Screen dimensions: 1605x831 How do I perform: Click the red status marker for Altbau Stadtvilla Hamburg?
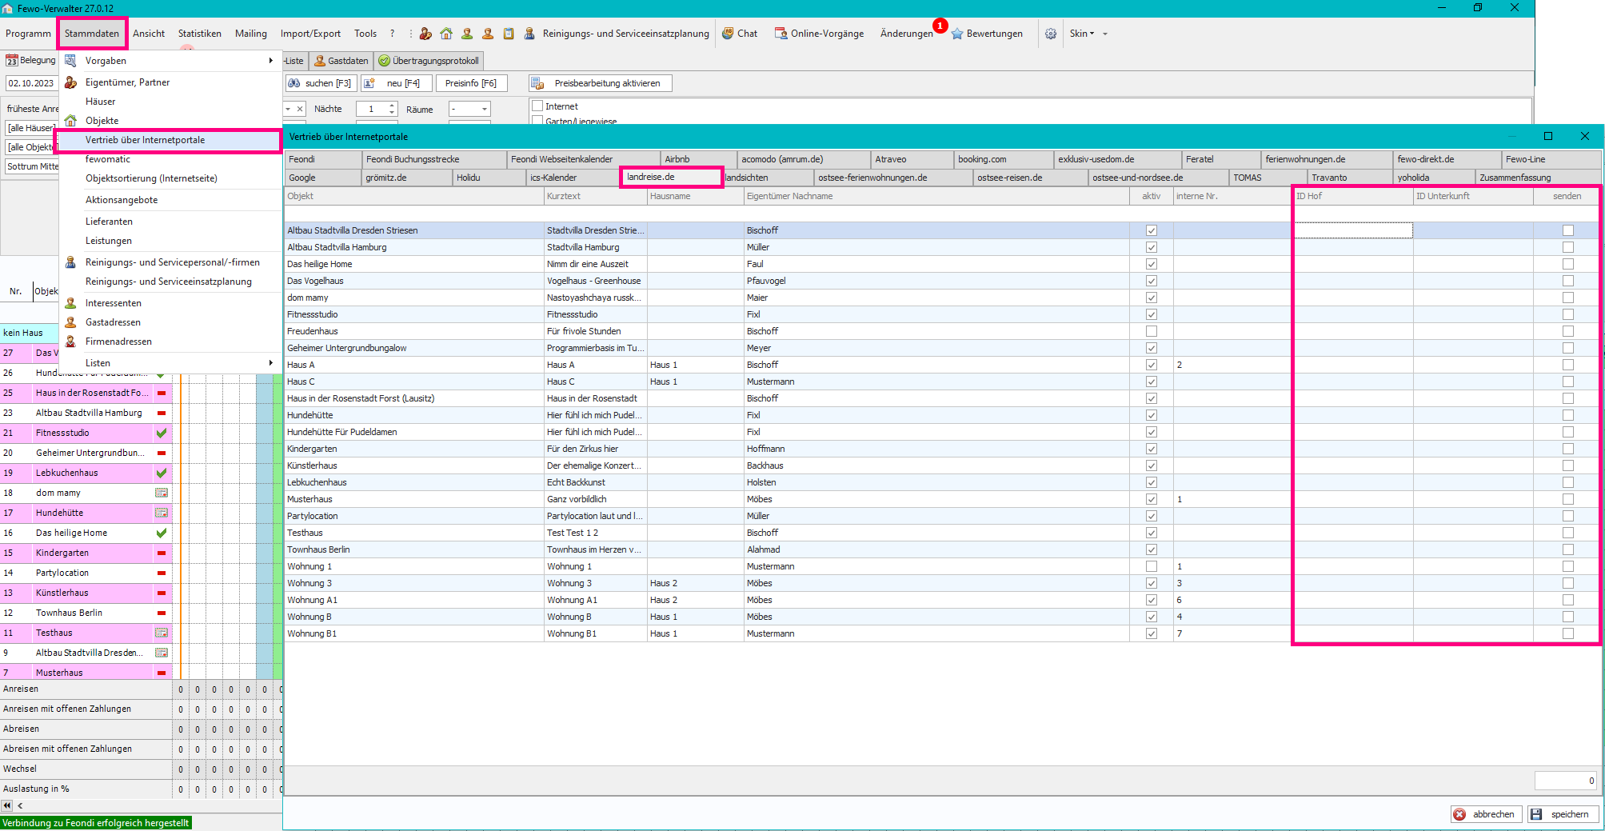click(162, 413)
